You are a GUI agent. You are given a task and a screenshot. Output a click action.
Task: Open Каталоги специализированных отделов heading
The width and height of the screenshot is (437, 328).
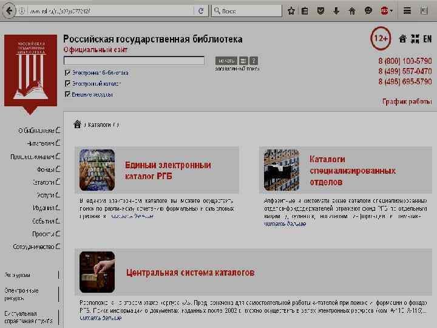352,171
